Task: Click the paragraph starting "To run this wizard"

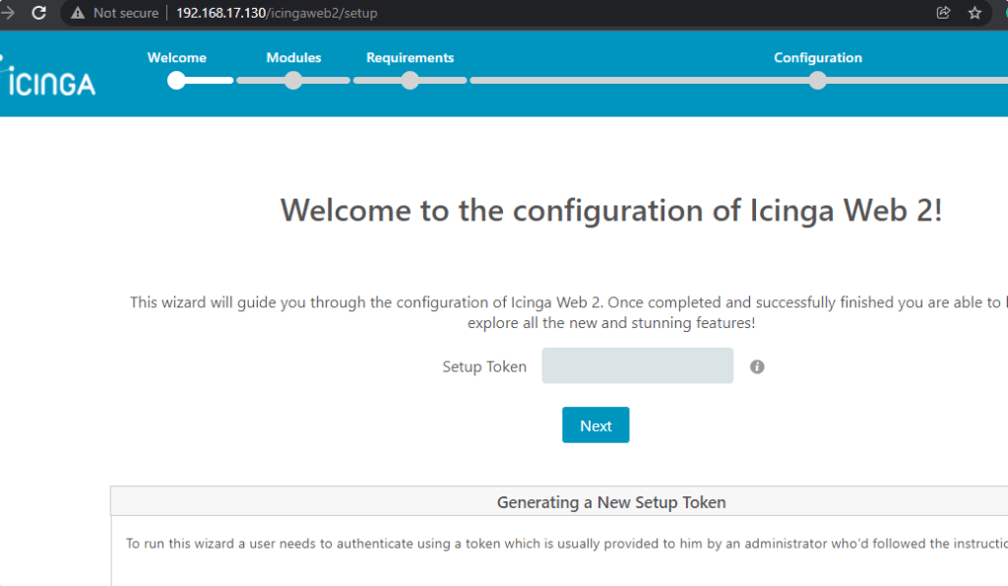Action: pos(567,544)
